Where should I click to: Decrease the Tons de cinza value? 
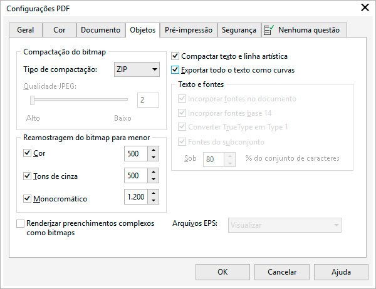click(154, 180)
